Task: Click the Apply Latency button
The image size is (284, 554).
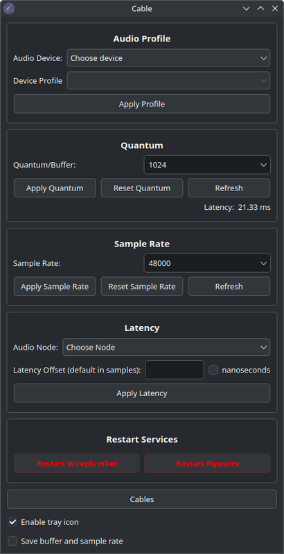Action: [142, 393]
